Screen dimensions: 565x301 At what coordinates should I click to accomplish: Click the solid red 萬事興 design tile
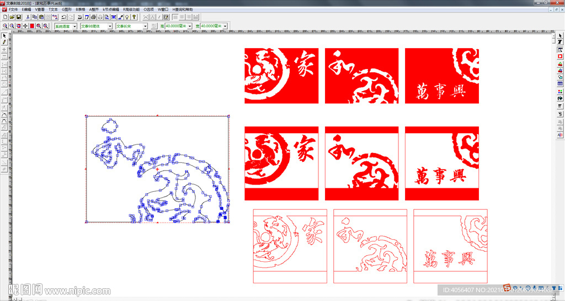(442, 76)
